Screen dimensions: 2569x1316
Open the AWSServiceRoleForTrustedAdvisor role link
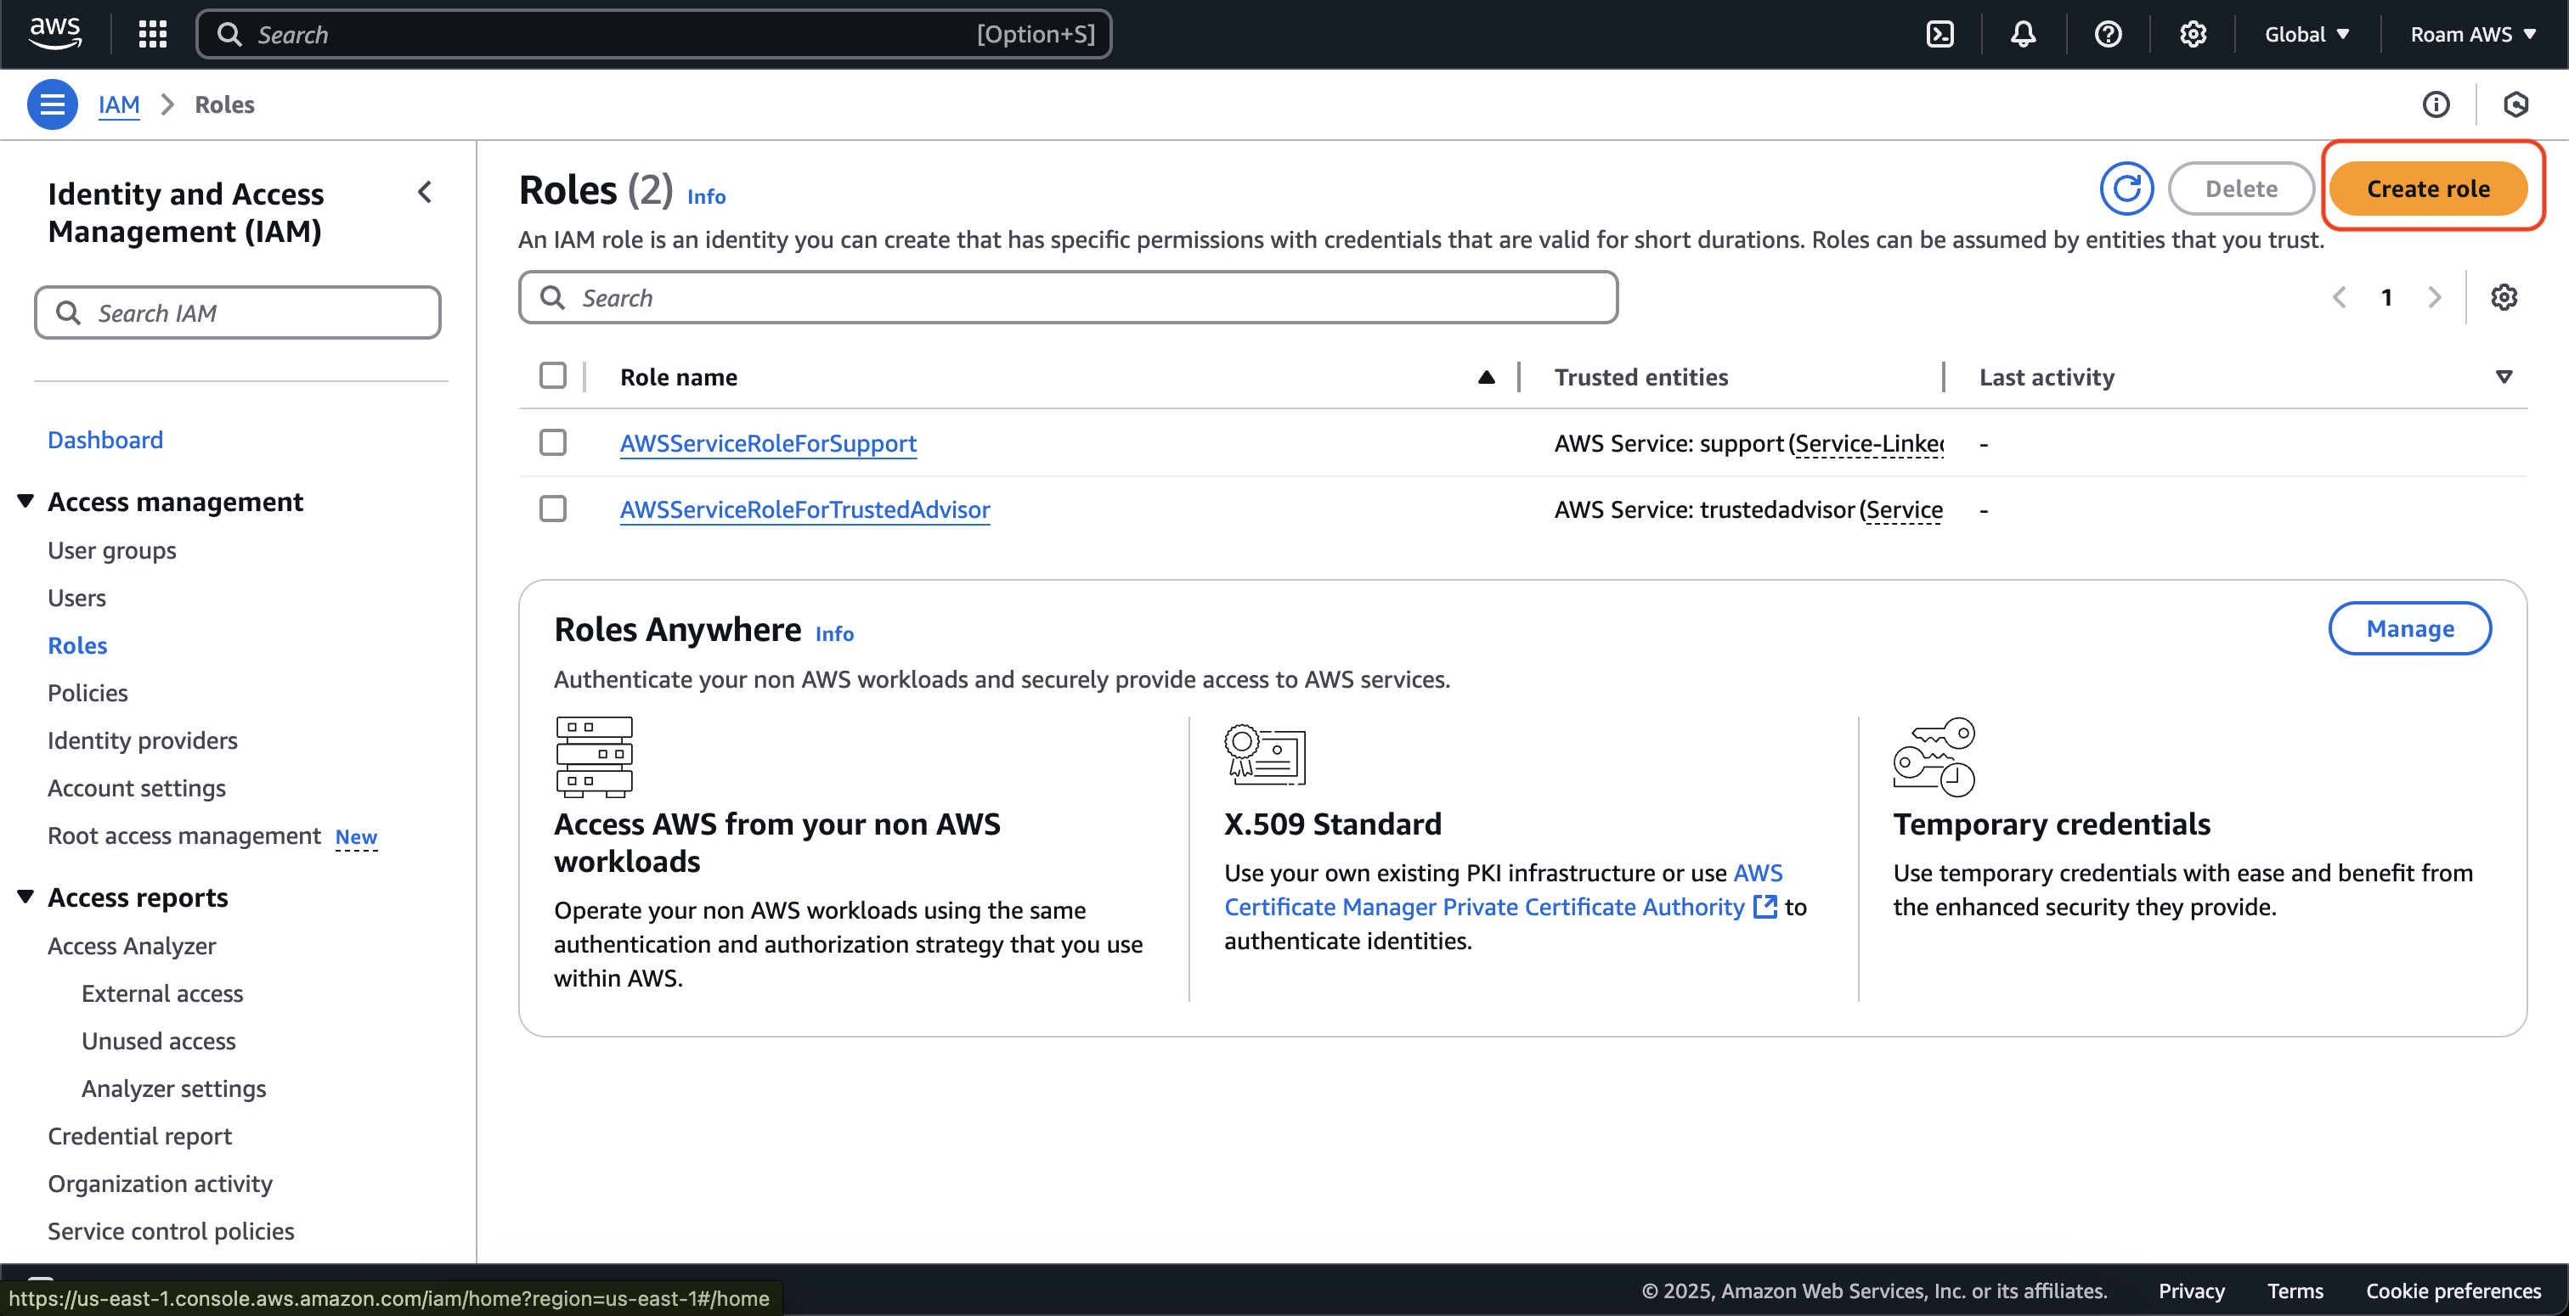805,509
